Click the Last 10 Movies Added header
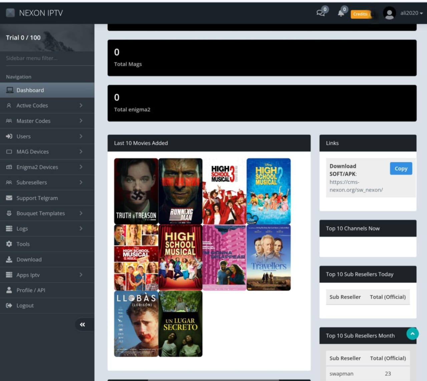The height and width of the screenshot is (381, 427). pyautogui.click(x=209, y=143)
